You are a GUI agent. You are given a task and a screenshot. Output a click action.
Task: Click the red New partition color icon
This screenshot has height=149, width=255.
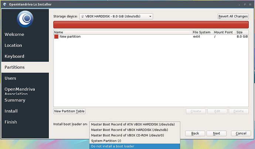click(x=57, y=37)
